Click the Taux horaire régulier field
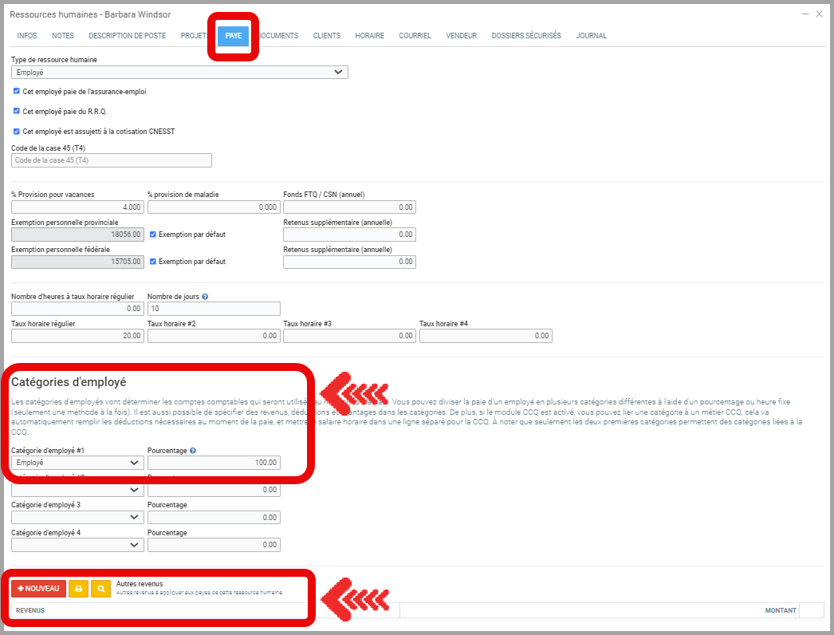This screenshot has width=834, height=635. (77, 336)
